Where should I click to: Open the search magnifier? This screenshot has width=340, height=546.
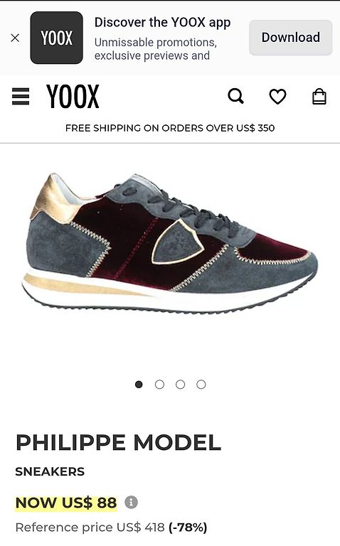coord(236,96)
